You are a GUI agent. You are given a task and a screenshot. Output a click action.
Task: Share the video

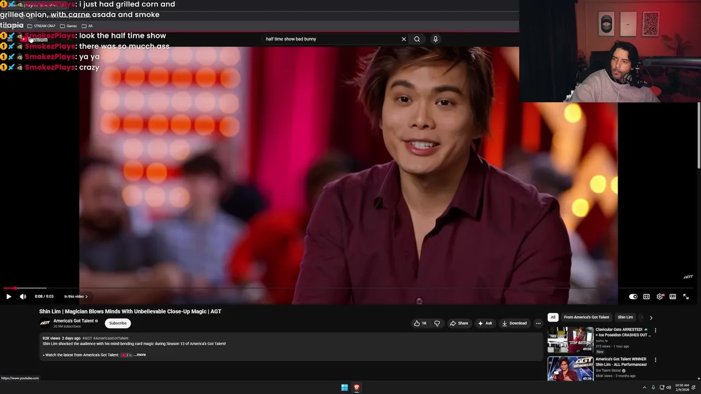click(459, 323)
